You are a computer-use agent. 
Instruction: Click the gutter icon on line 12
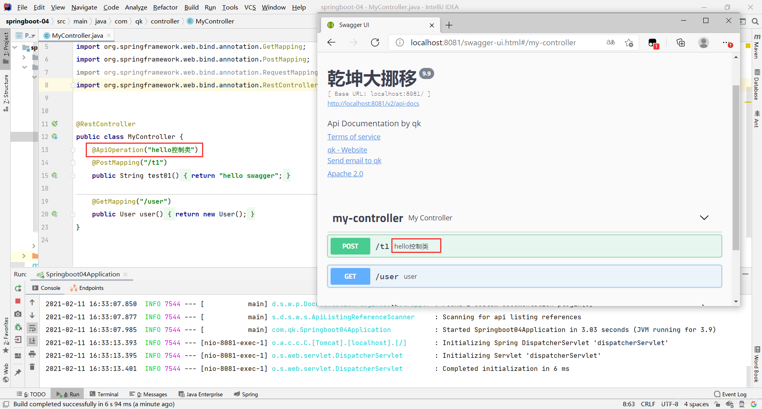tap(55, 137)
